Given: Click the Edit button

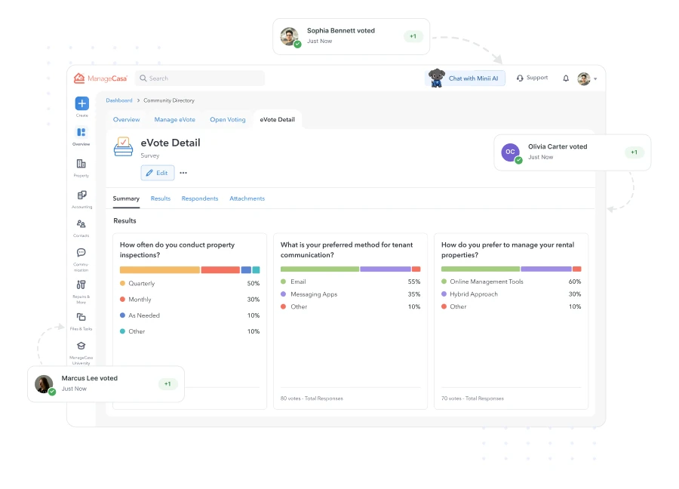Looking at the screenshot, I should coord(158,173).
